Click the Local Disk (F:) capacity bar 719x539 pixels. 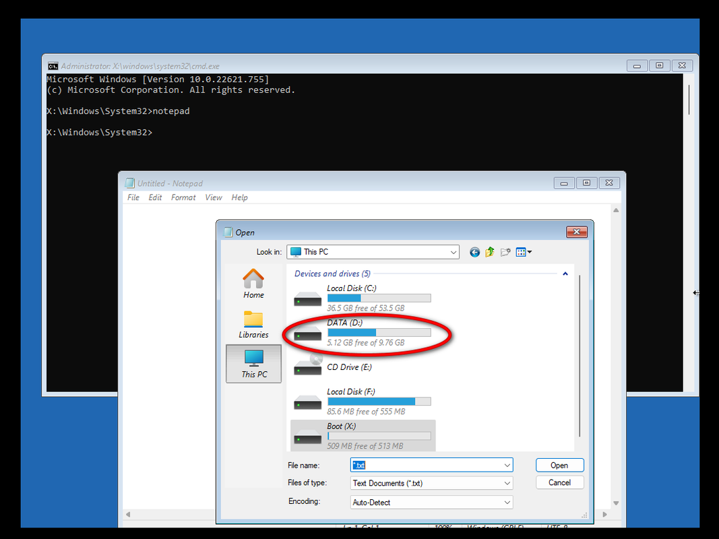(x=379, y=402)
